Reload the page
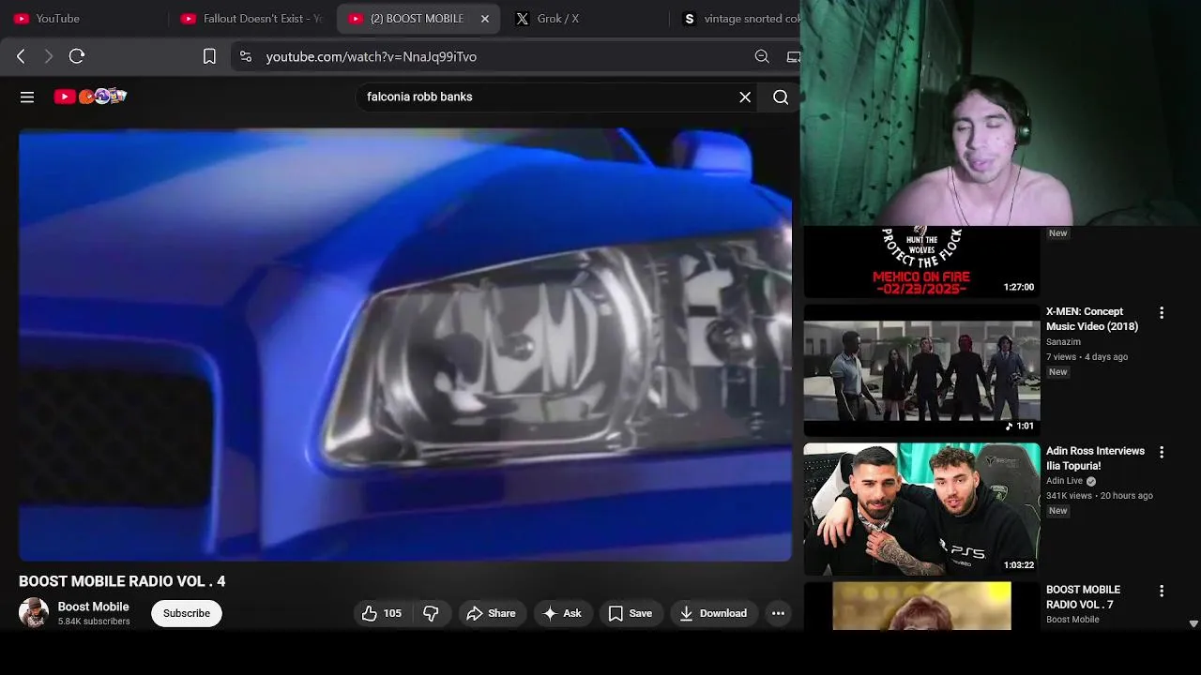The height and width of the screenshot is (675, 1201). (77, 56)
